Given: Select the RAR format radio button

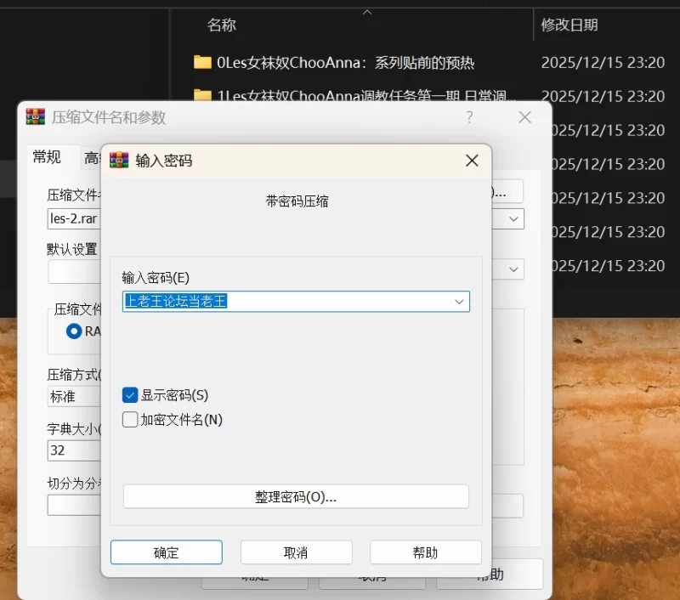Looking at the screenshot, I should (x=74, y=331).
